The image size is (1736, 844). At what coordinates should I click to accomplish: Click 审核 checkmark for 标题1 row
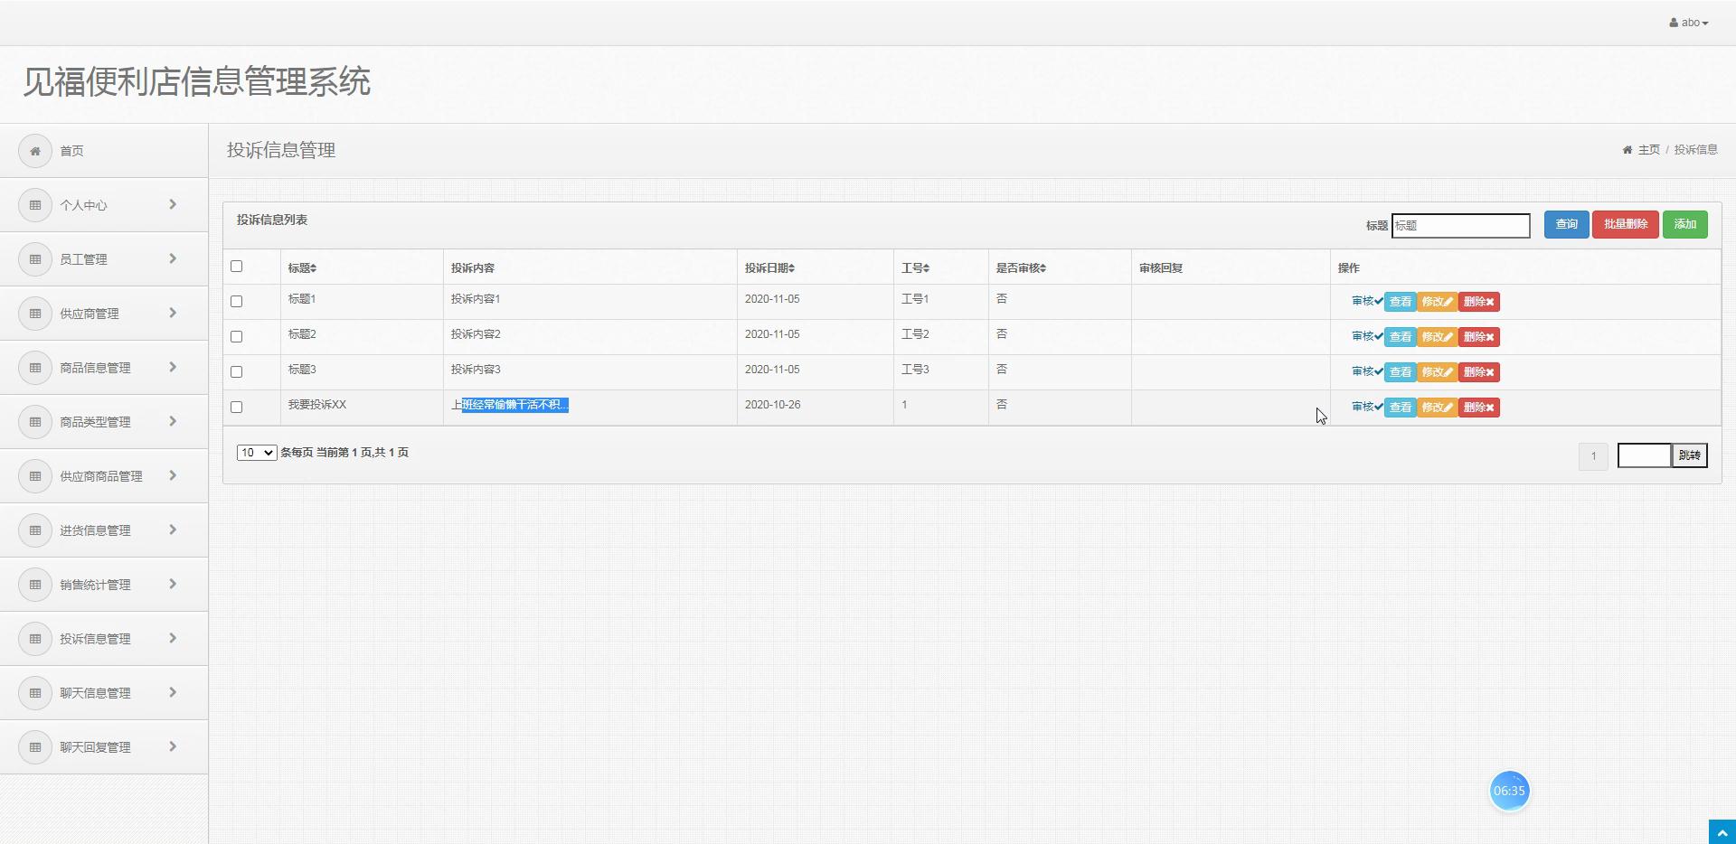click(x=1367, y=301)
